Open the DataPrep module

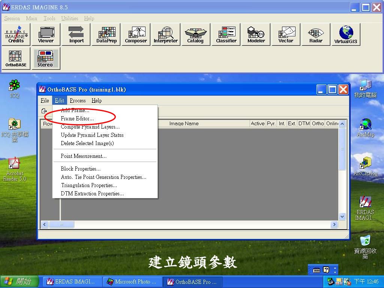coord(106,34)
